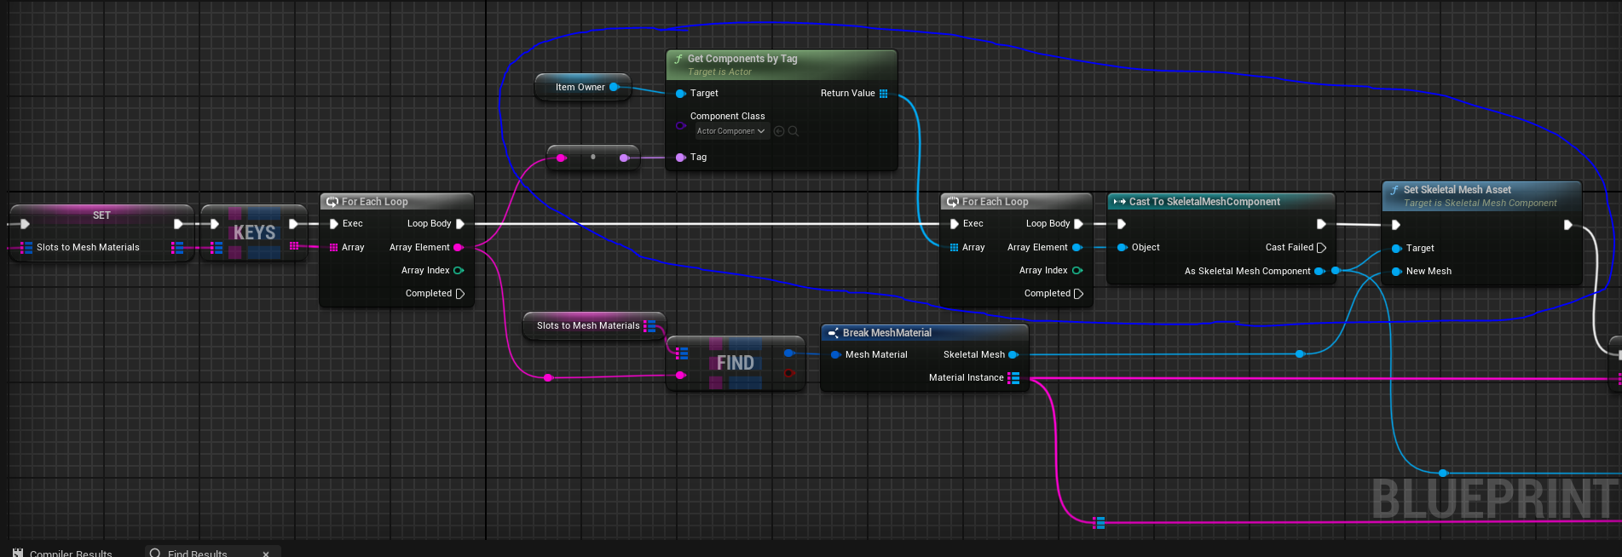Select the Set Skeletal Mesh Asset node header
The height and width of the screenshot is (557, 1622).
1481,196
